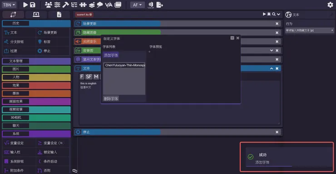The height and width of the screenshot is (174, 336).
Task: Remove the 隐藏图像 row with X
Action: tap(277, 33)
